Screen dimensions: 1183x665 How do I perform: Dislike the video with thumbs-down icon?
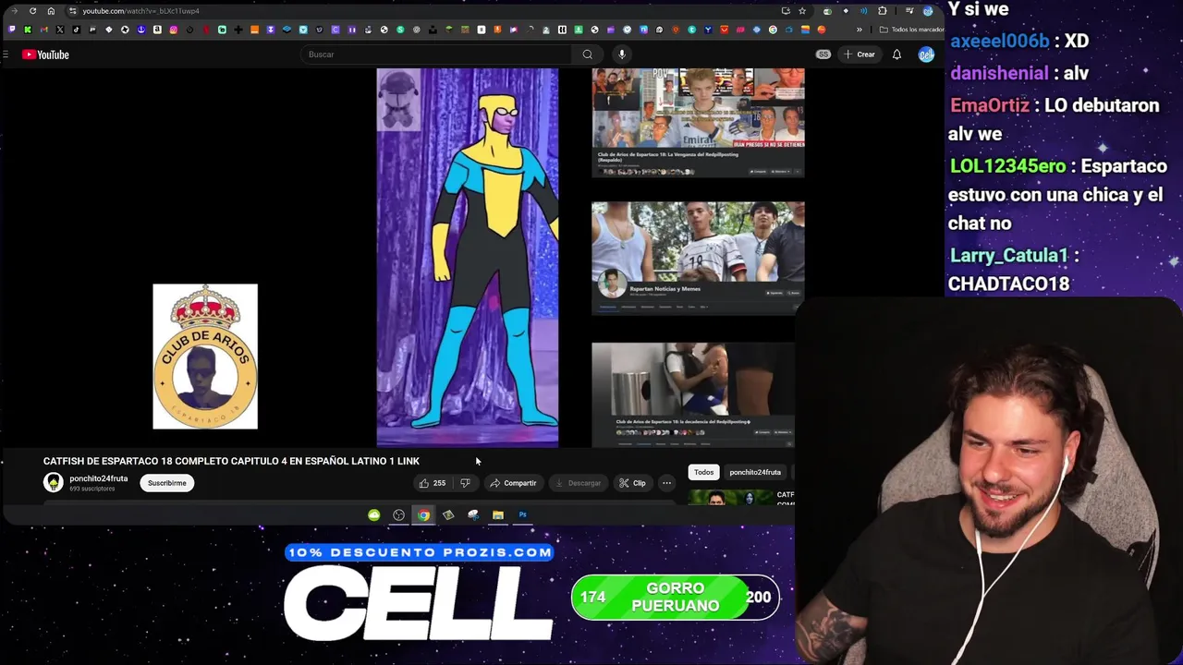click(x=466, y=483)
